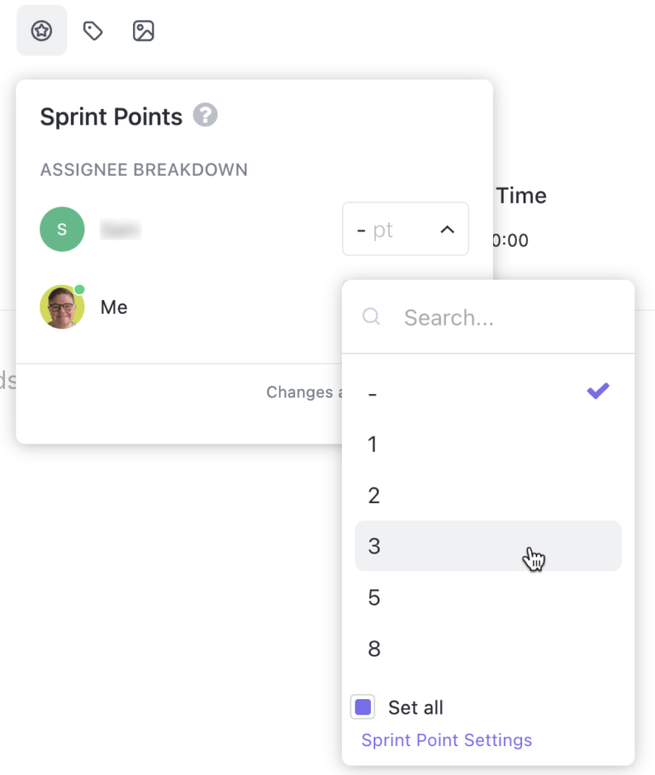Click the purple checkmark beside the dash option
The width and height of the screenshot is (655, 775).
597,390
